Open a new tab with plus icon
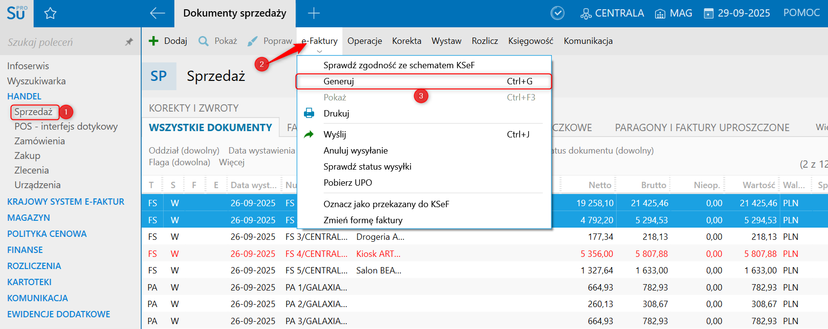Screen dimensions: 828x329 (x=314, y=13)
